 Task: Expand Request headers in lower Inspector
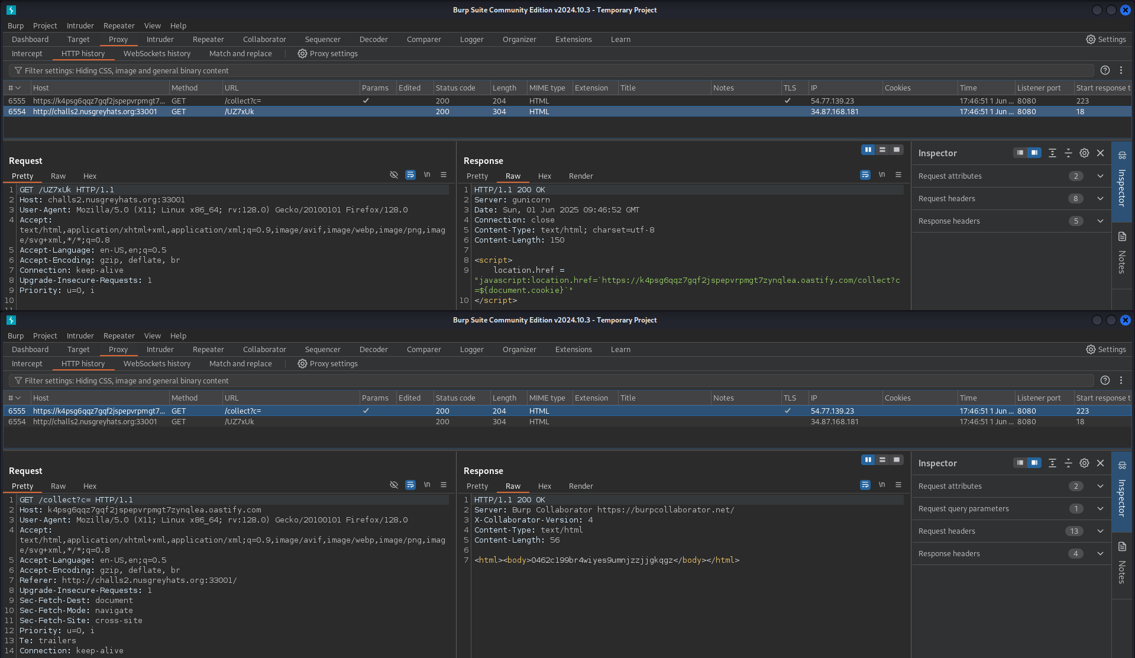[1011, 531]
